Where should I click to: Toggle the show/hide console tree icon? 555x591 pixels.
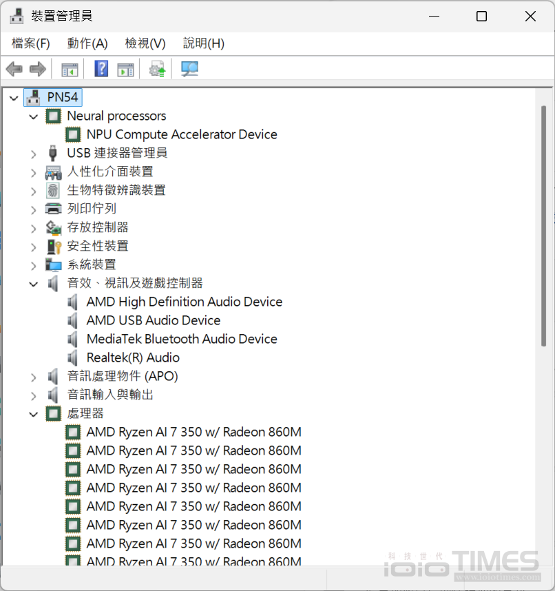click(x=70, y=69)
